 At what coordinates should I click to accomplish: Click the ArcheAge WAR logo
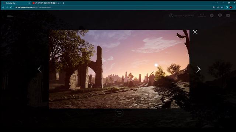[x=182, y=15]
